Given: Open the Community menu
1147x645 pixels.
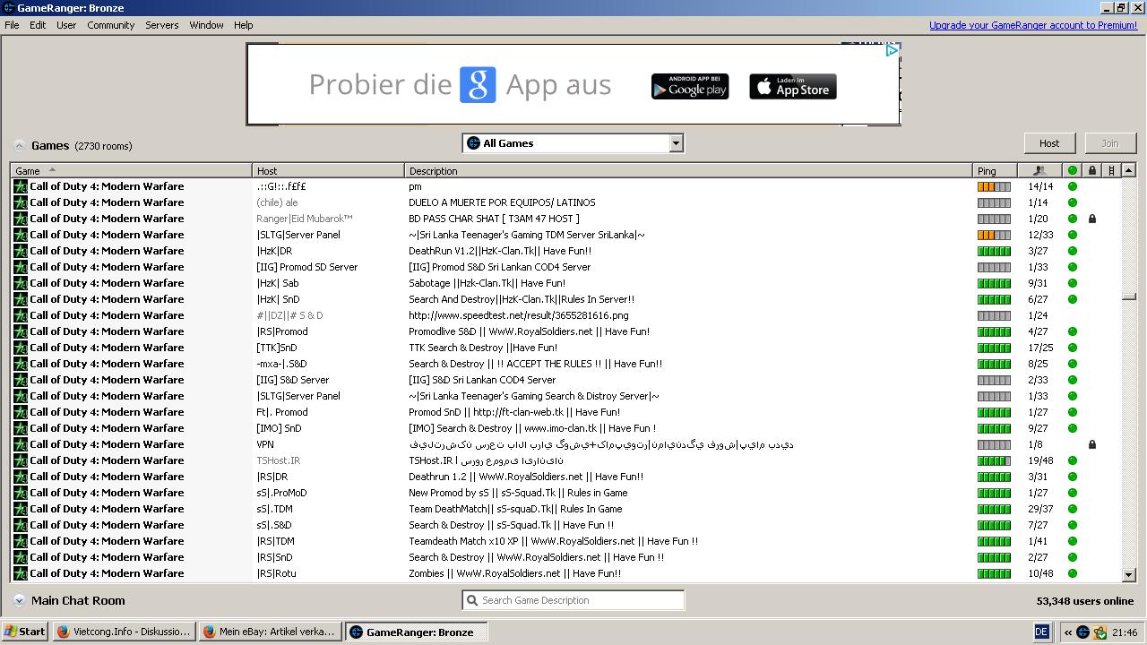Looking at the screenshot, I should pos(111,25).
